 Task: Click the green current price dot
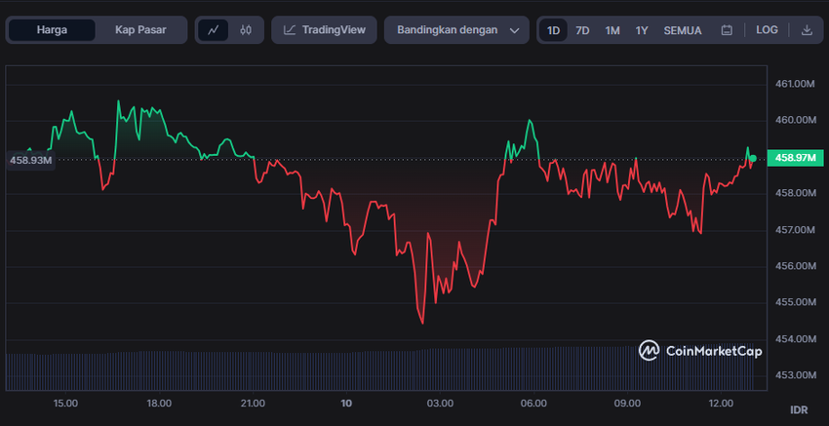click(753, 157)
